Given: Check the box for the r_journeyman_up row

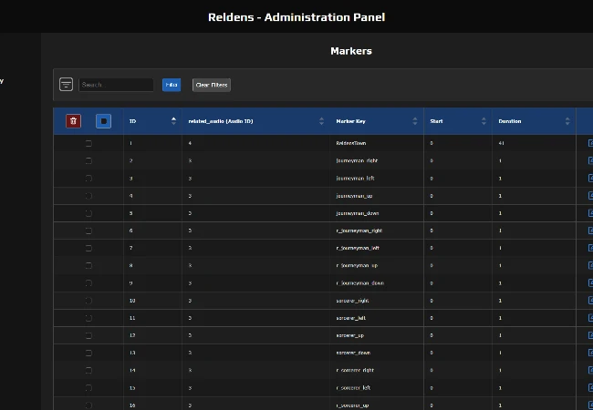Looking at the screenshot, I should (x=88, y=265).
